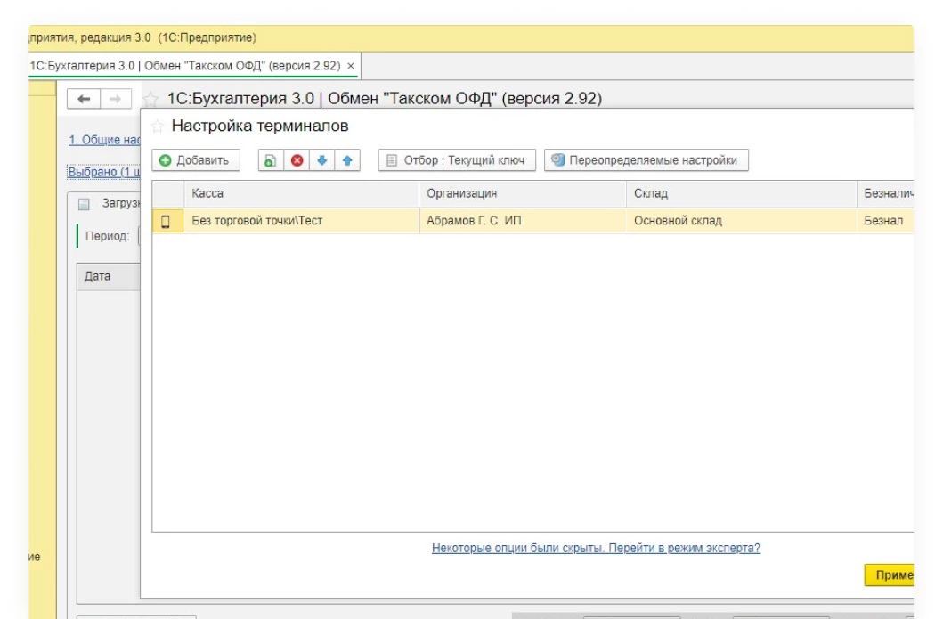This screenshot has height=619, width=943.
Task: Open Переопределяемые настройки
Action: (x=646, y=160)
